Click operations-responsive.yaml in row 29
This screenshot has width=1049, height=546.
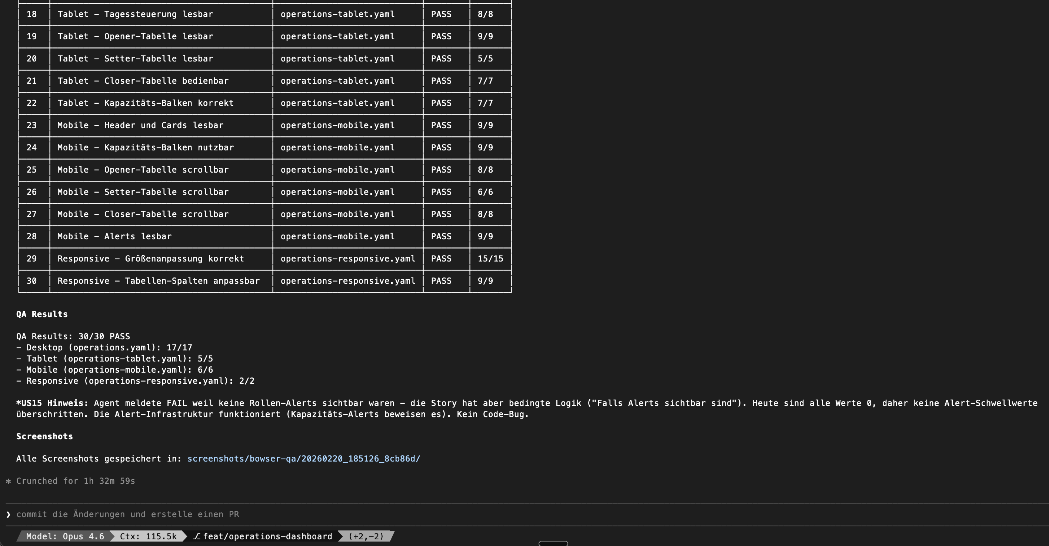tap(348, 259)
